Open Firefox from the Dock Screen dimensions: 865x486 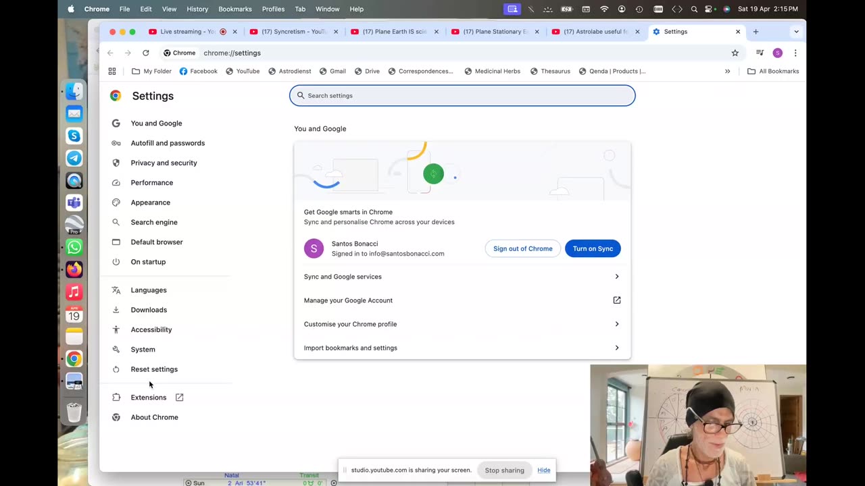coord(74,269)
